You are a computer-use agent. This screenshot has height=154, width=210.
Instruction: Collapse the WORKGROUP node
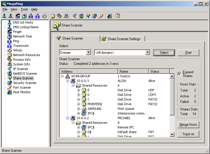(62, 76)
